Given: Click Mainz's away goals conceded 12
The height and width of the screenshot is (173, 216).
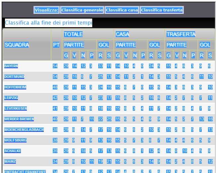Looking at the screenshot, I should tap(210, 161).
